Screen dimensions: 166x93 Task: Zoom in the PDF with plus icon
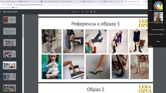pyautogui.click(x=86, y=12)
